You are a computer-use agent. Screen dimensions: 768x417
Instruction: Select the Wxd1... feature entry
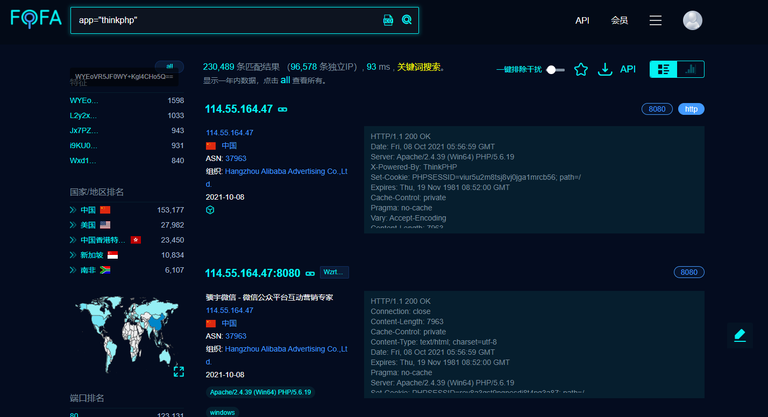[83, 160]
